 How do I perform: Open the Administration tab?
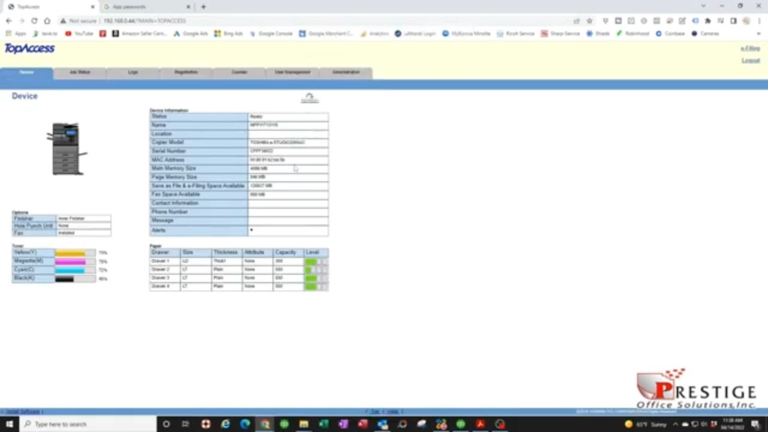pyautogui.click(x=346, y=73)
